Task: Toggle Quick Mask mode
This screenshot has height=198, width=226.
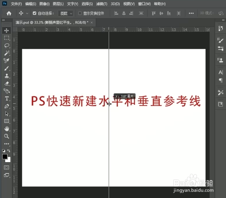Action: point(6,168)
